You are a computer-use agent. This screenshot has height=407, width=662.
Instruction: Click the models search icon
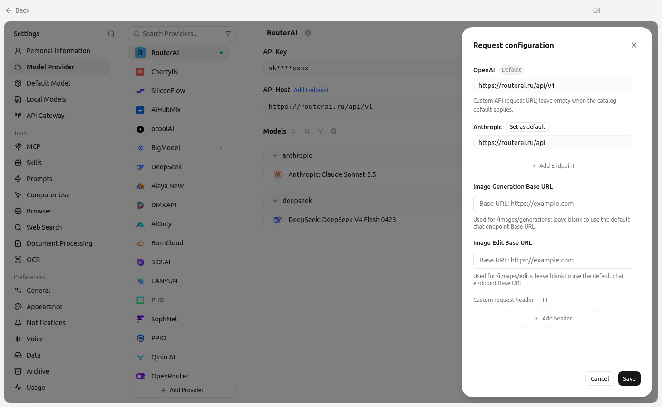(x=307, y=131)
